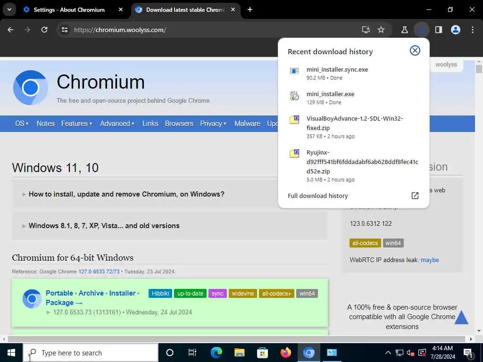Click the Archive download link
The image size is (483, 362).
coord(91,293)
